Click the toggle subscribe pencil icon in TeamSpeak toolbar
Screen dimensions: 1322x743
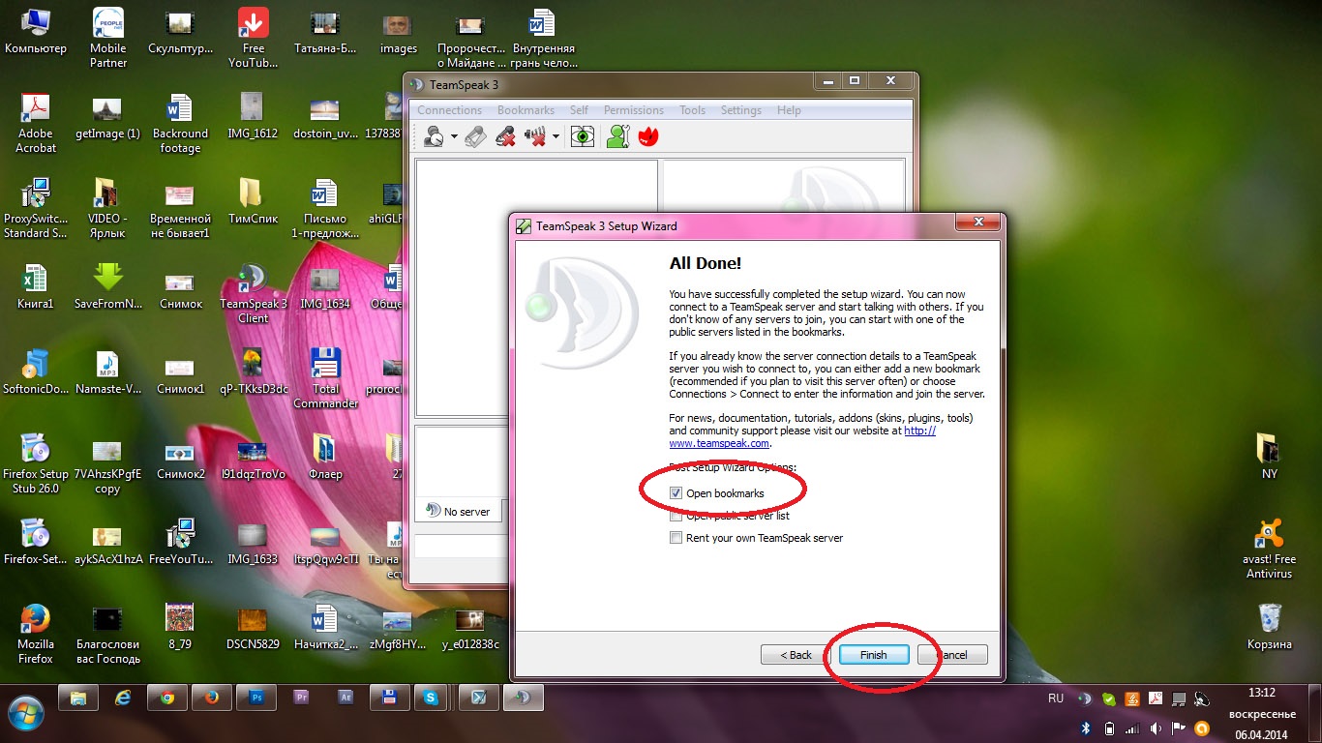[x=475, y=136]
